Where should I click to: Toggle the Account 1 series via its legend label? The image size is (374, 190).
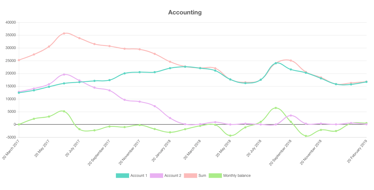click(x=139, y=176)
